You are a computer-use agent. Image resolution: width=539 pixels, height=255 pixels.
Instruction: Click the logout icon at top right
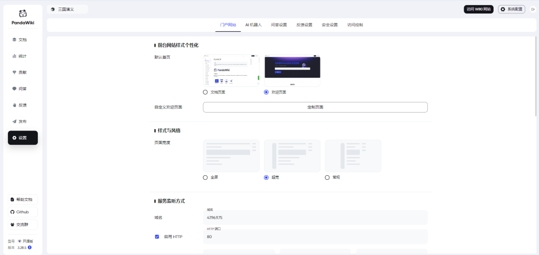pos(533,9)
